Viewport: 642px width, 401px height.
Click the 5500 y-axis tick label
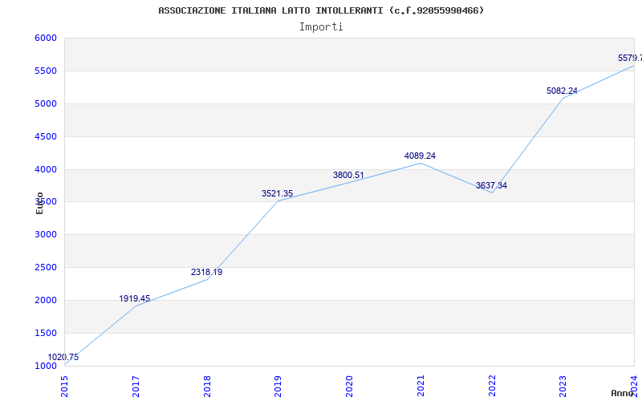46,71
